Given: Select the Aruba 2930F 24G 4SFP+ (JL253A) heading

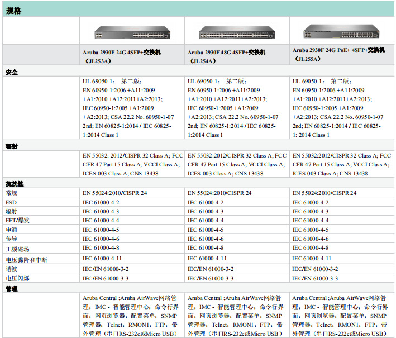Looking at the screenshot, I should (122, 56).
